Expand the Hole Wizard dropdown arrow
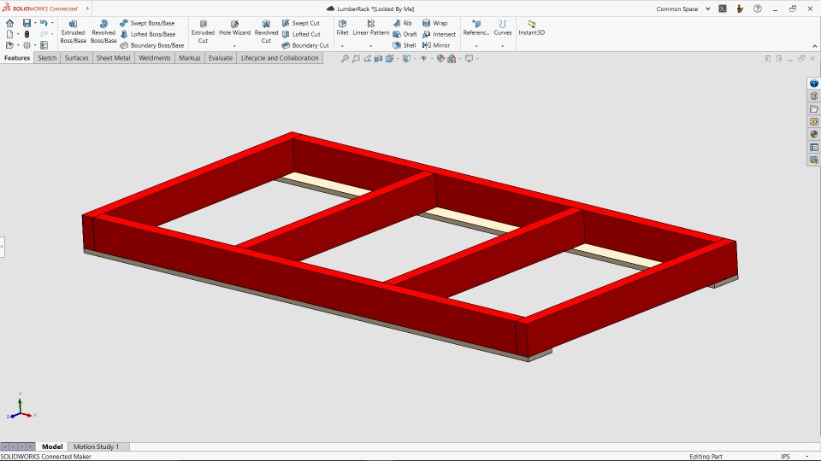The width and height of the screenshot is (821, 461). pyautogui.click(x=234, y=46)
